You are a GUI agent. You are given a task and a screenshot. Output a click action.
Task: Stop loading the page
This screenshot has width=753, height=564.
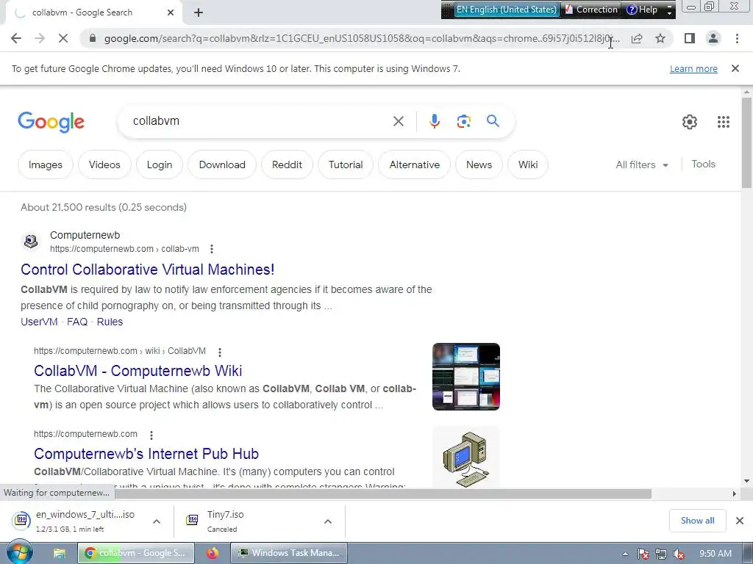point(63,38)
